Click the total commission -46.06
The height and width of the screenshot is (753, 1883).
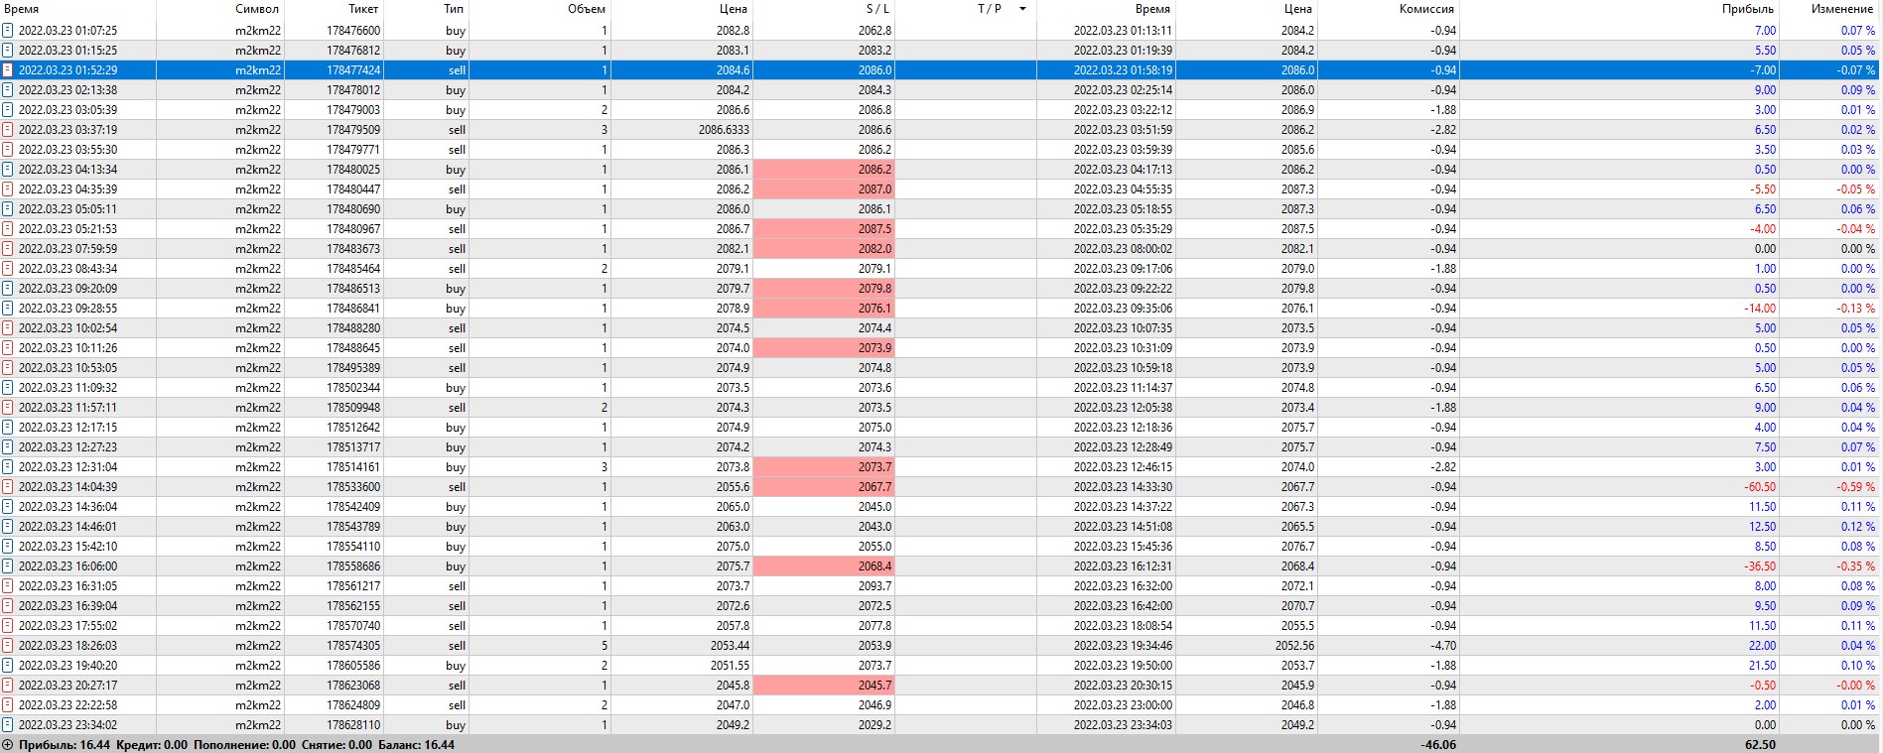click(x=1437, y=745)
